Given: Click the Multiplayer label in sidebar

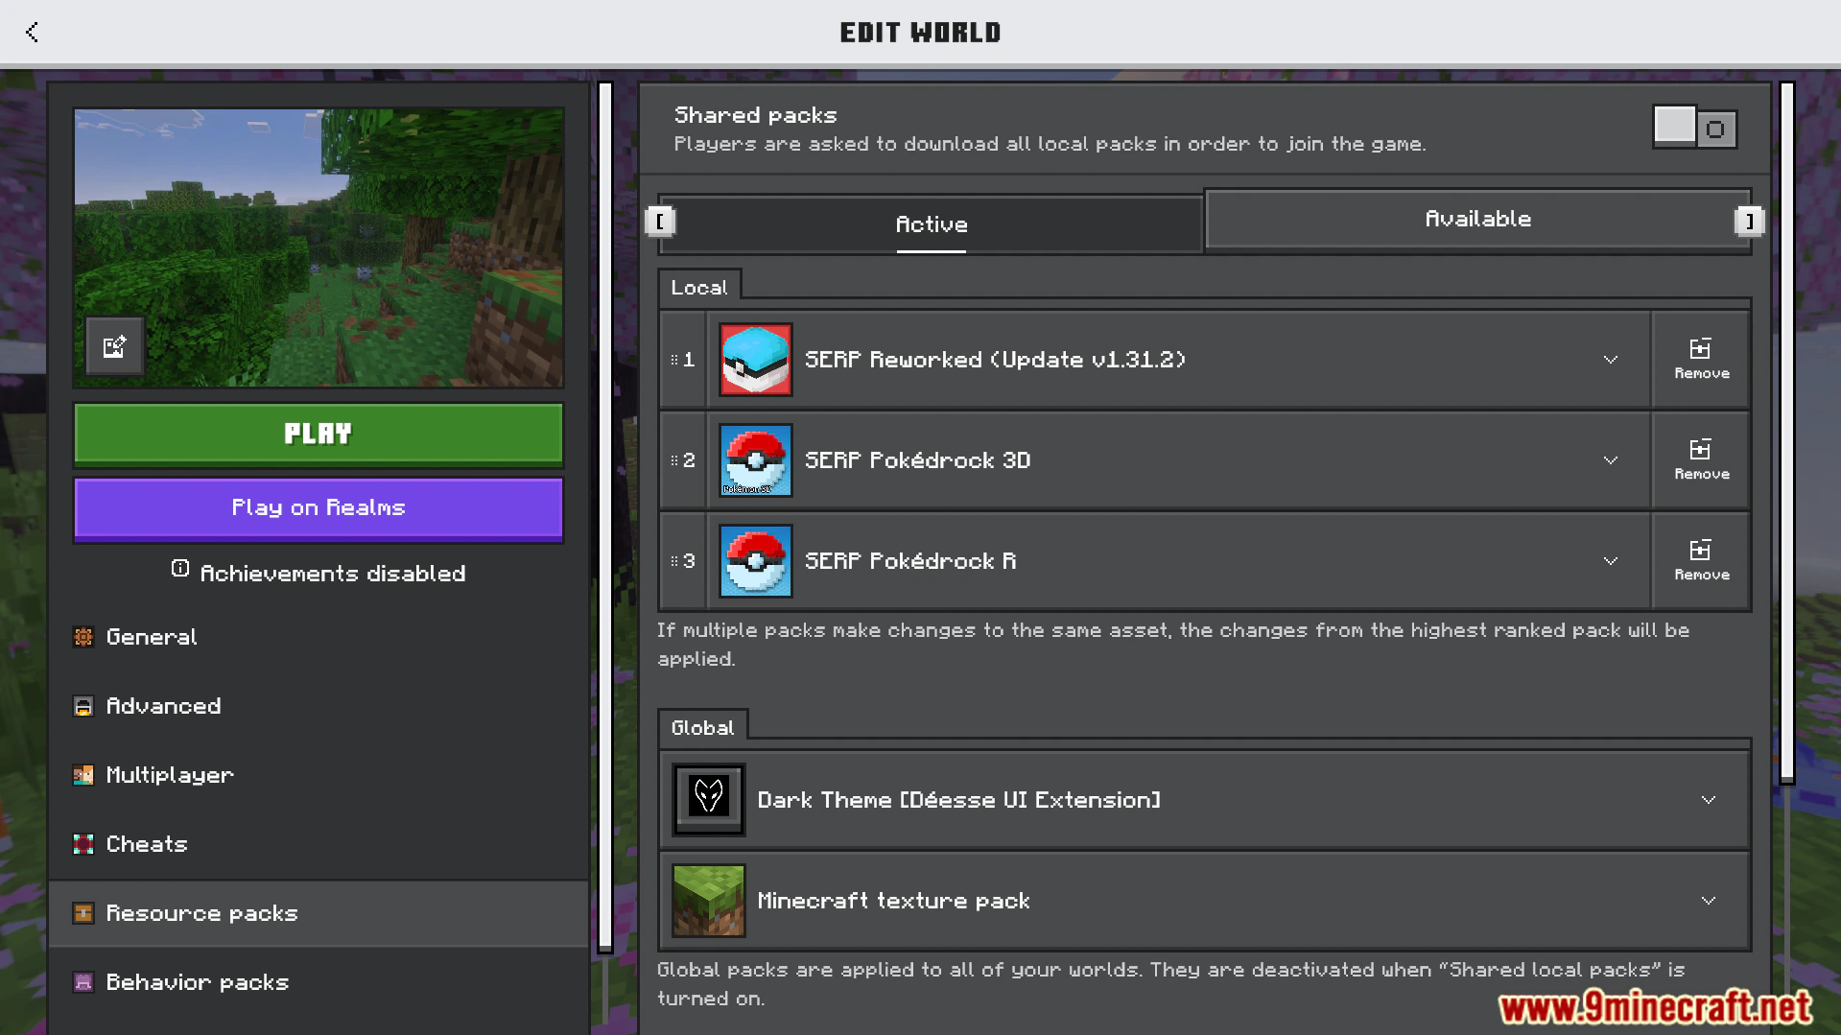Looking at the screenshot, I should click(x=170, y=775).
